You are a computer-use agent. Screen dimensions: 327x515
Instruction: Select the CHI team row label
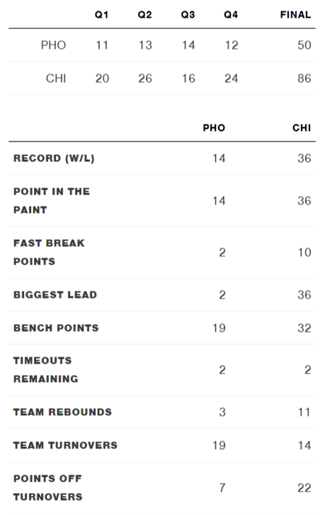[56, 79]
